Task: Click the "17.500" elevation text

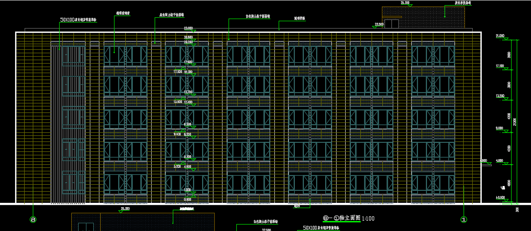Action: pyautogui.click(x=178, y=71)
